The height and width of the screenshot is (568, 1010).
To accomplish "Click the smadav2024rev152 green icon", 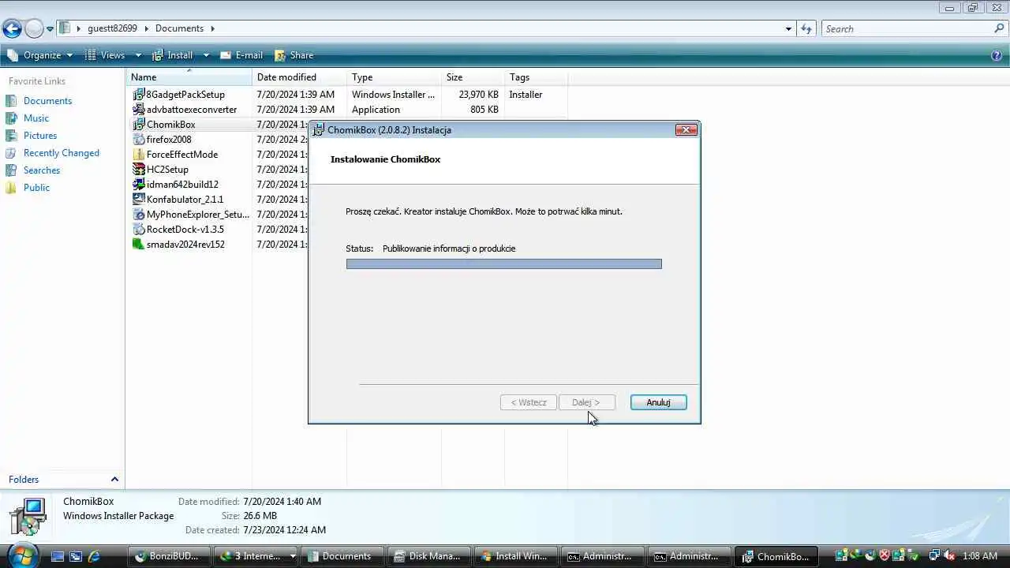I will point(139,245).
